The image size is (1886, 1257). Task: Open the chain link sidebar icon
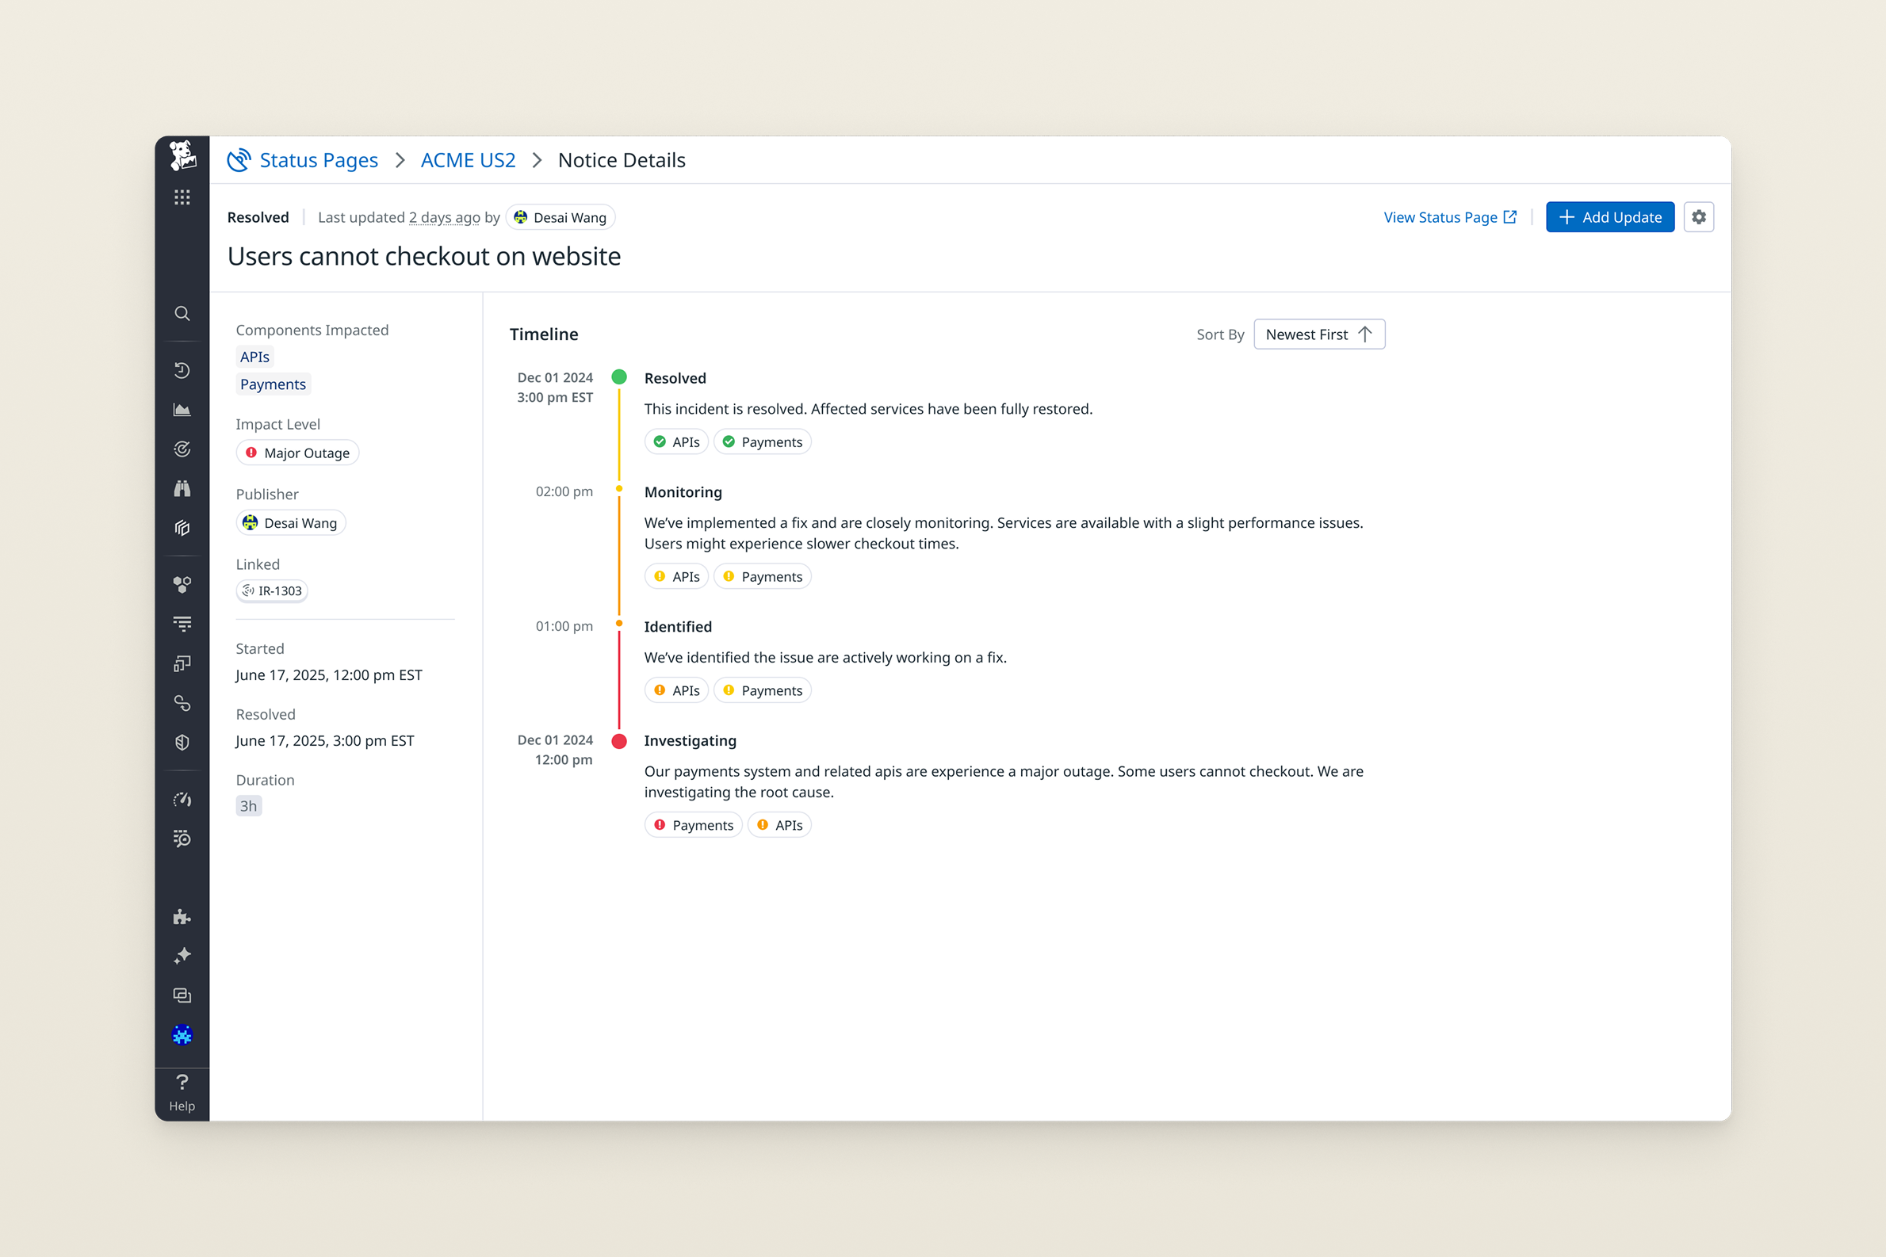coord(182,703)
